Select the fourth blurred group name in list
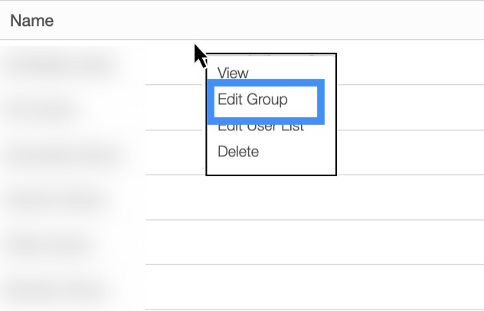Screen dimensions: 484x311 (55, 199)
